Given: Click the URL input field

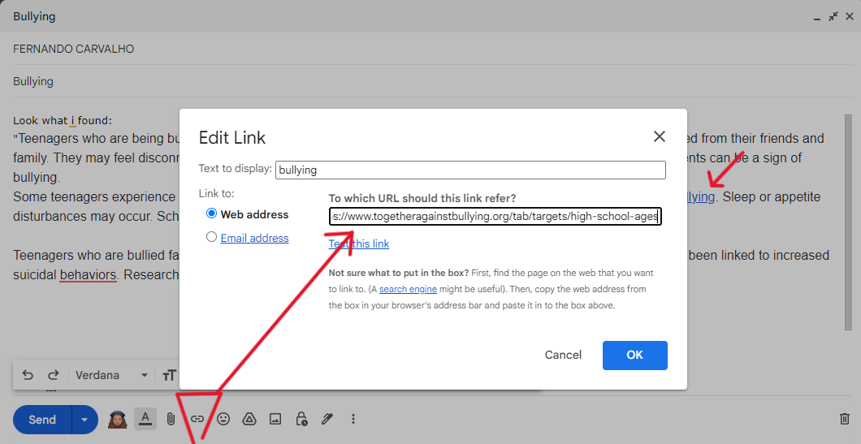Looking at the screenshot, I should [495, 216].
